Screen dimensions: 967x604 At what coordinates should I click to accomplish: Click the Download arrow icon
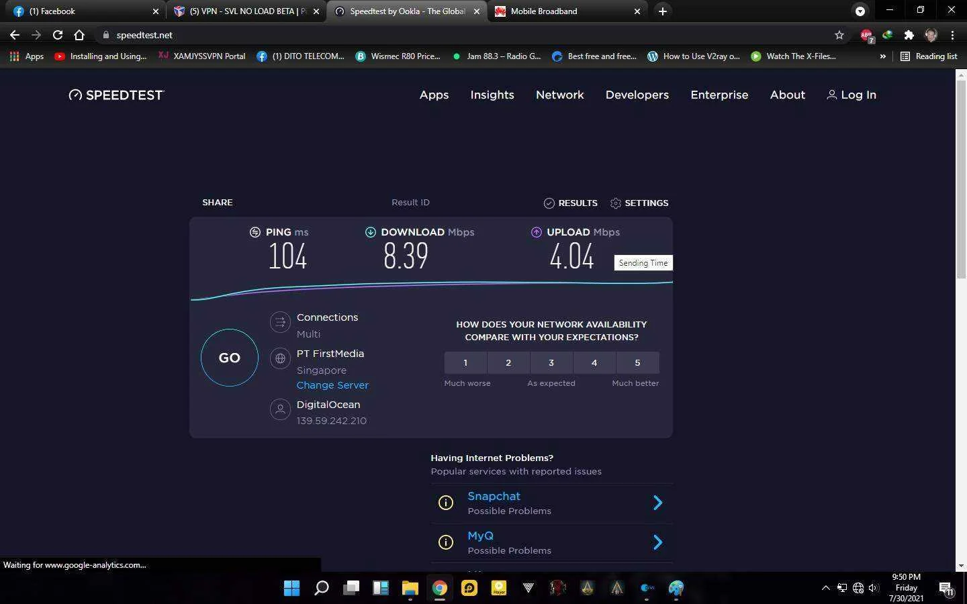370,232
